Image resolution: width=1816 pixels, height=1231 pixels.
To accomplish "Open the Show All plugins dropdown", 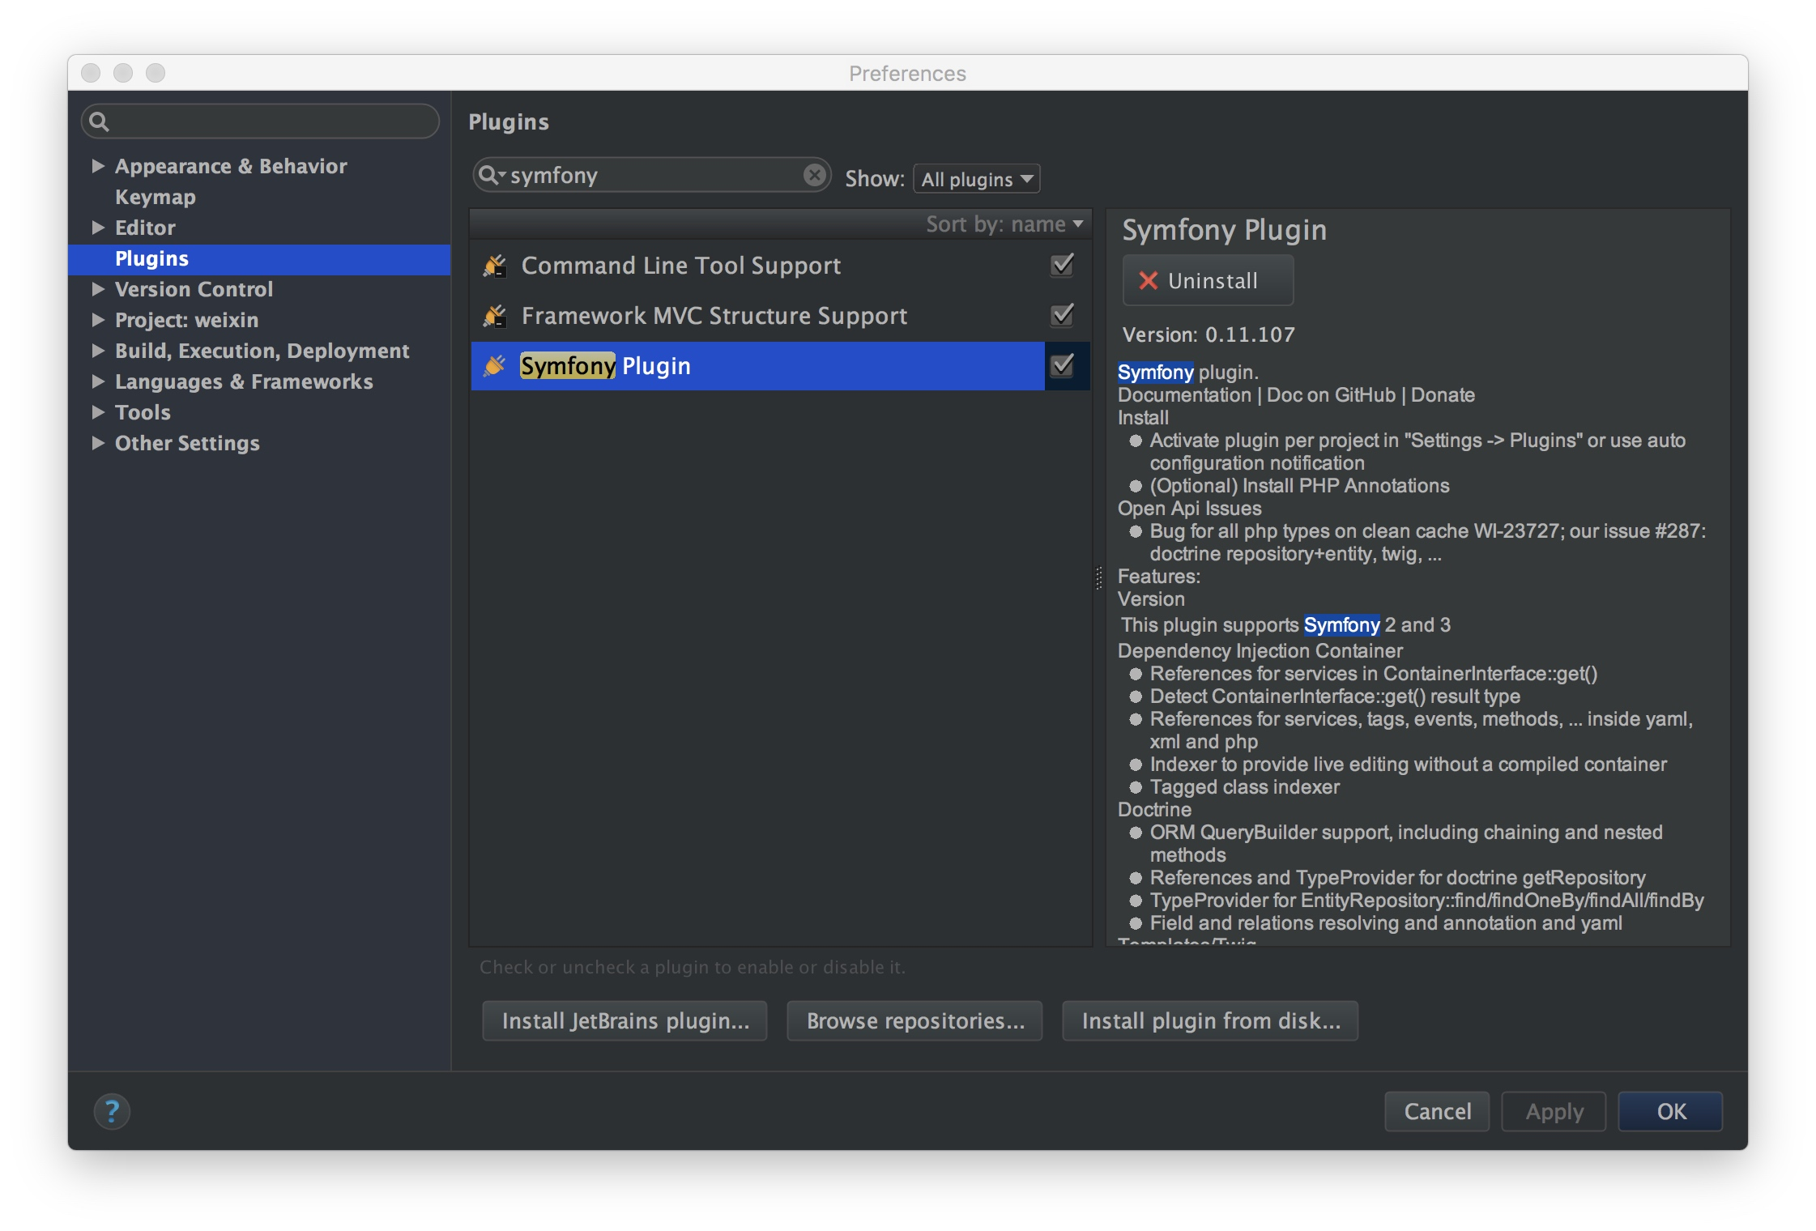I will point(976,179).
